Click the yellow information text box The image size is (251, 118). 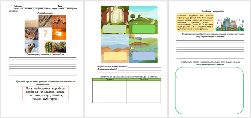pyautogui.click(x=195, y=22)
